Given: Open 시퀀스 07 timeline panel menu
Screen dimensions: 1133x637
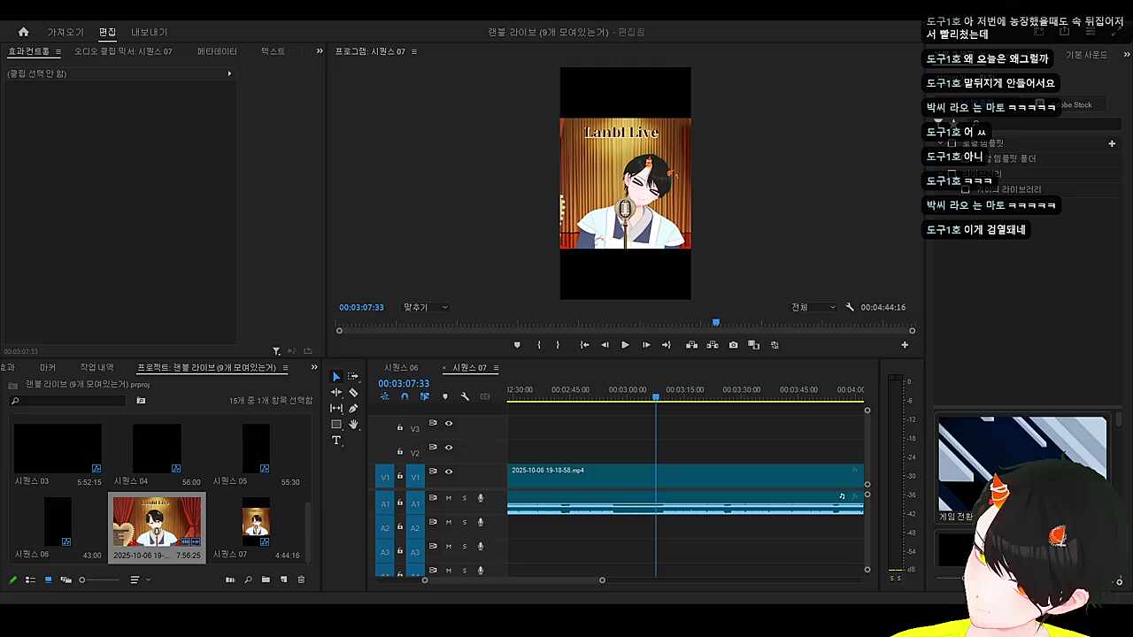Looking at the screenshot, I should (496, 368).
